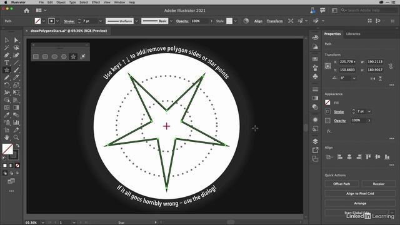Click the Recolor quick action button

(379, 184)
